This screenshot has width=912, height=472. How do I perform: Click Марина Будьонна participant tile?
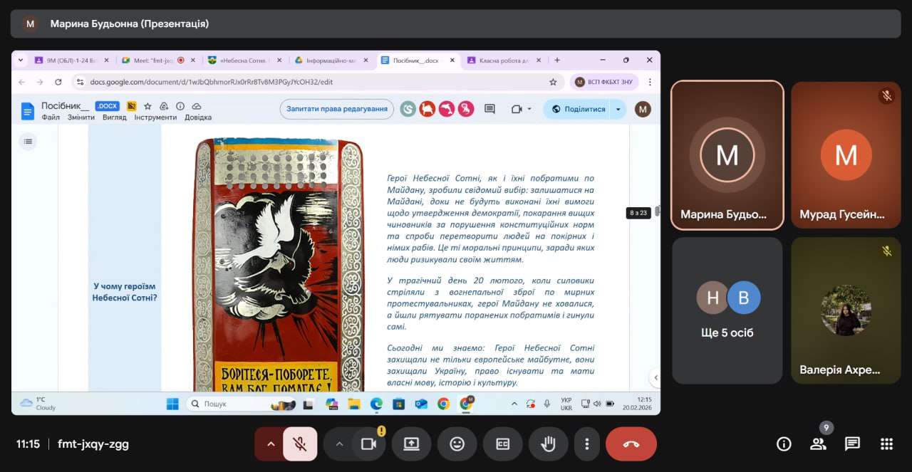(727, 155)
